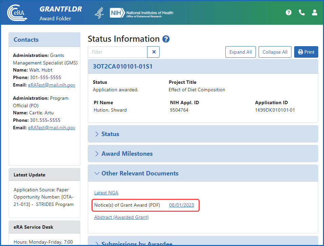Click the phone contact icon in header
324x246 pixels.
point(302,13)
